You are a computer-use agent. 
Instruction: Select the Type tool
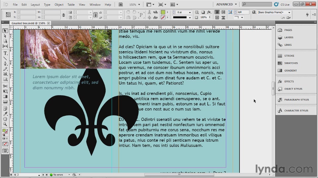click(x=5, y=53)
